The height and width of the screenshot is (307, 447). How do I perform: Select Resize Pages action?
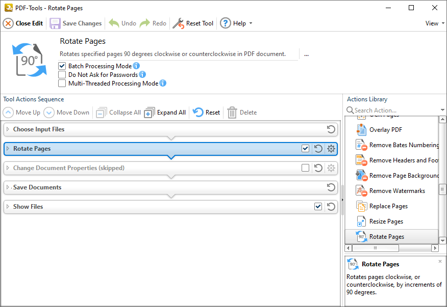[x=392, y=221]
